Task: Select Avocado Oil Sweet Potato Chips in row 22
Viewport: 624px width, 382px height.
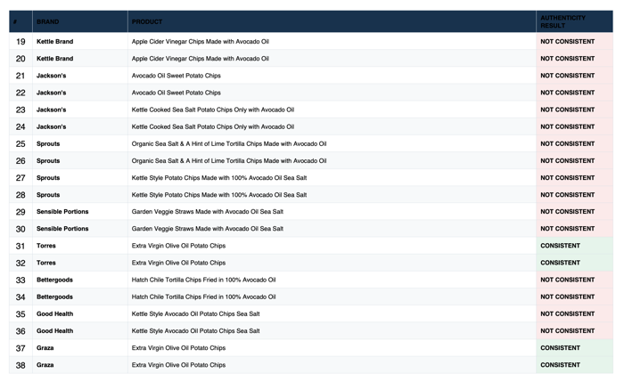Action: (176, 93)
